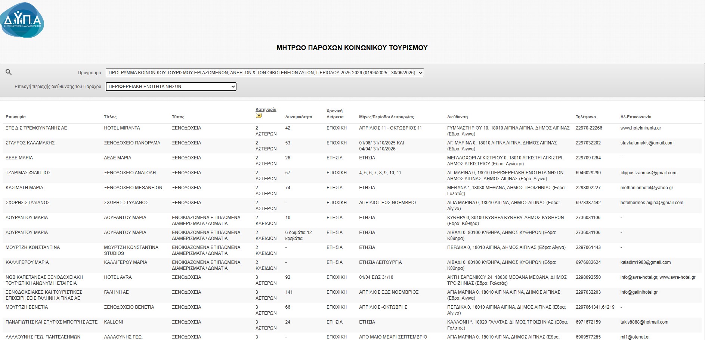Click phone number 6973387442

588,203
